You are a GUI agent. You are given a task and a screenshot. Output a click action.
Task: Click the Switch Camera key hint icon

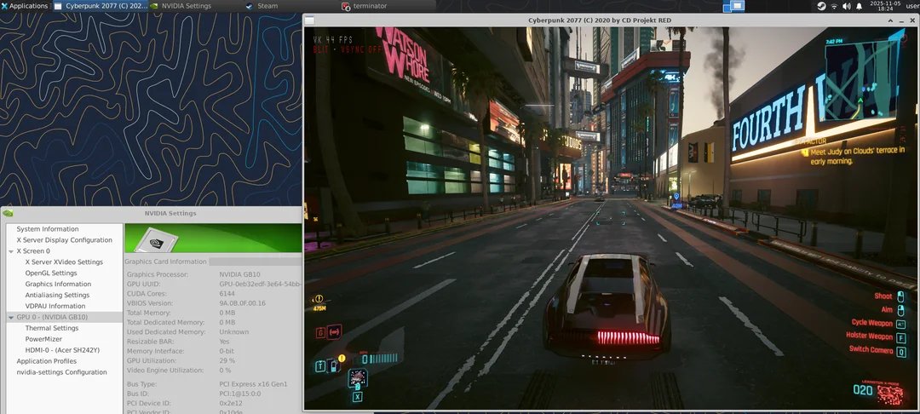901,350
